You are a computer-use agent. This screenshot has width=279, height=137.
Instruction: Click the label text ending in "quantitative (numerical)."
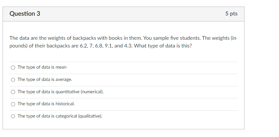pyautogui.click(x=60, y=92)
